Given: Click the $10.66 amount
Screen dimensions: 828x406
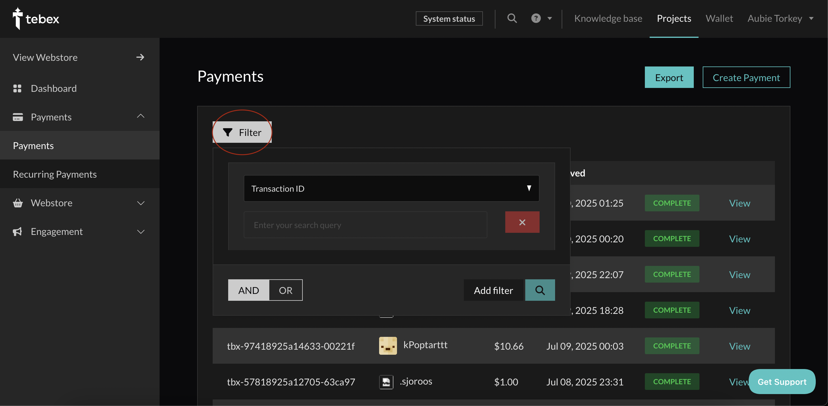Looking at the screenshot, I should tap(509, 346).
